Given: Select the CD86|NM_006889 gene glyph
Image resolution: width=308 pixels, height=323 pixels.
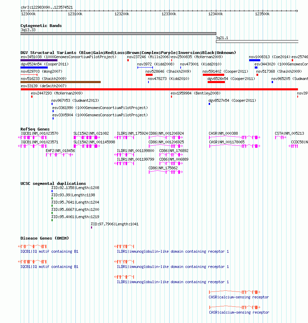Looking at the screenshot, I should pos(171,163).
